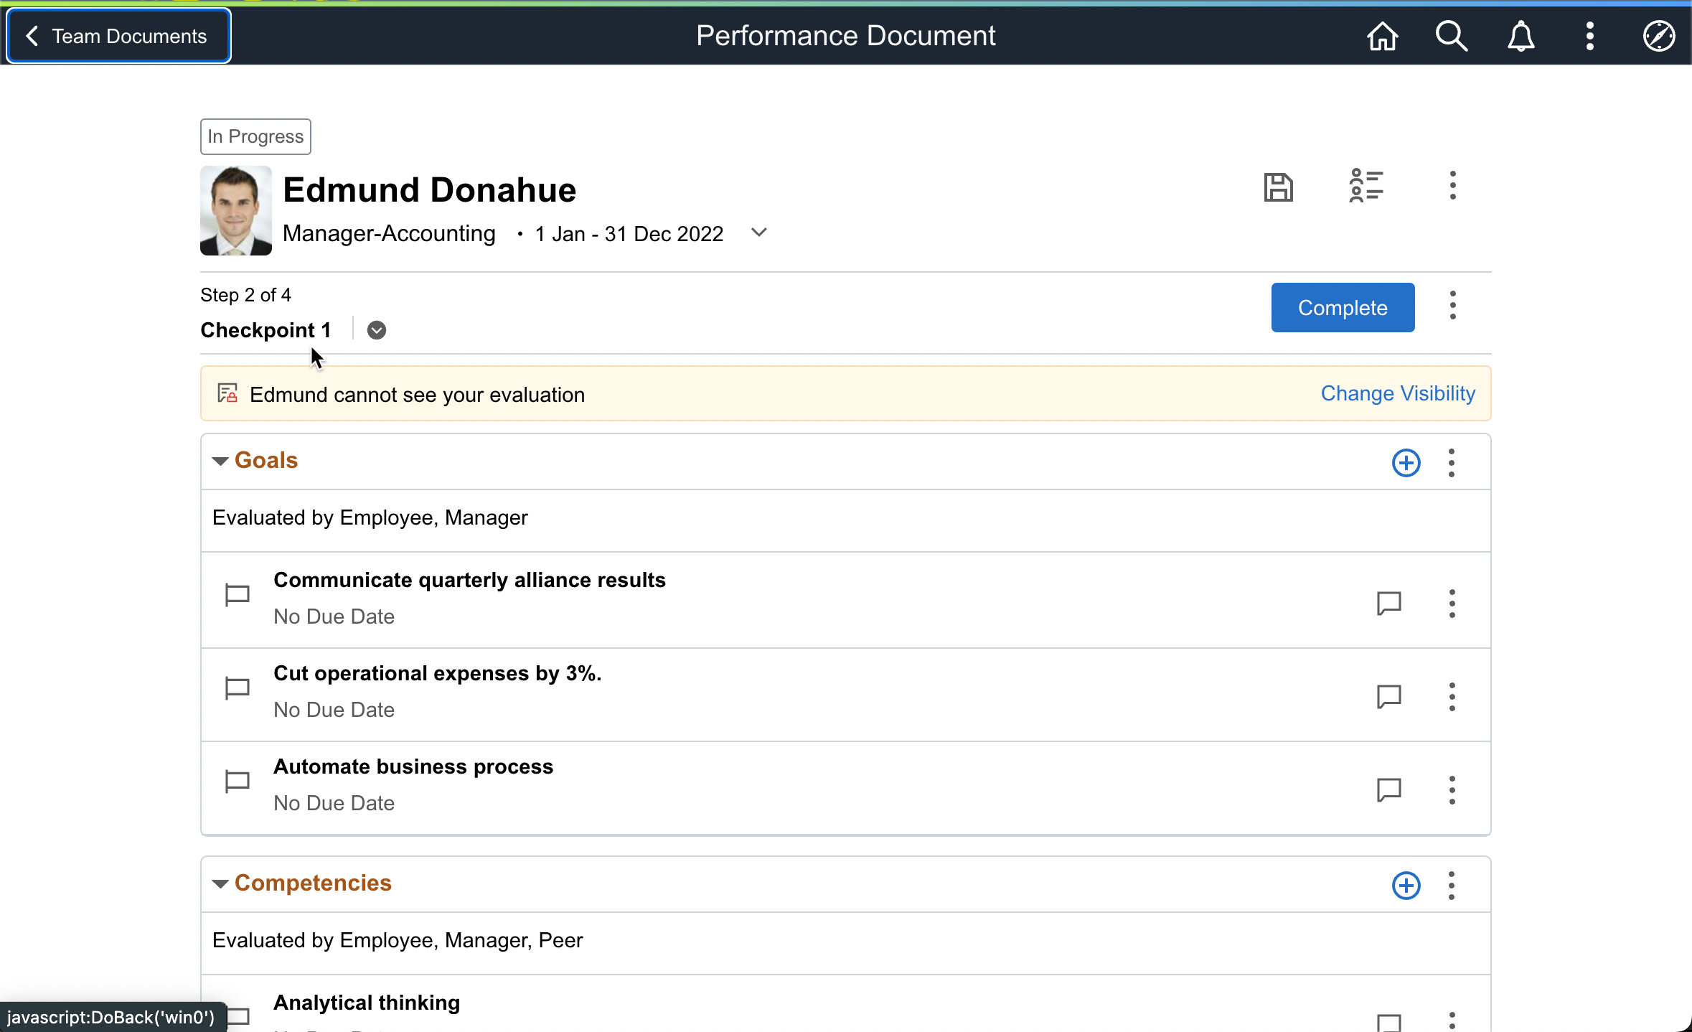The image size is (1692, 1032).
Task: Click the Complete button
Action: [1342, 308]
